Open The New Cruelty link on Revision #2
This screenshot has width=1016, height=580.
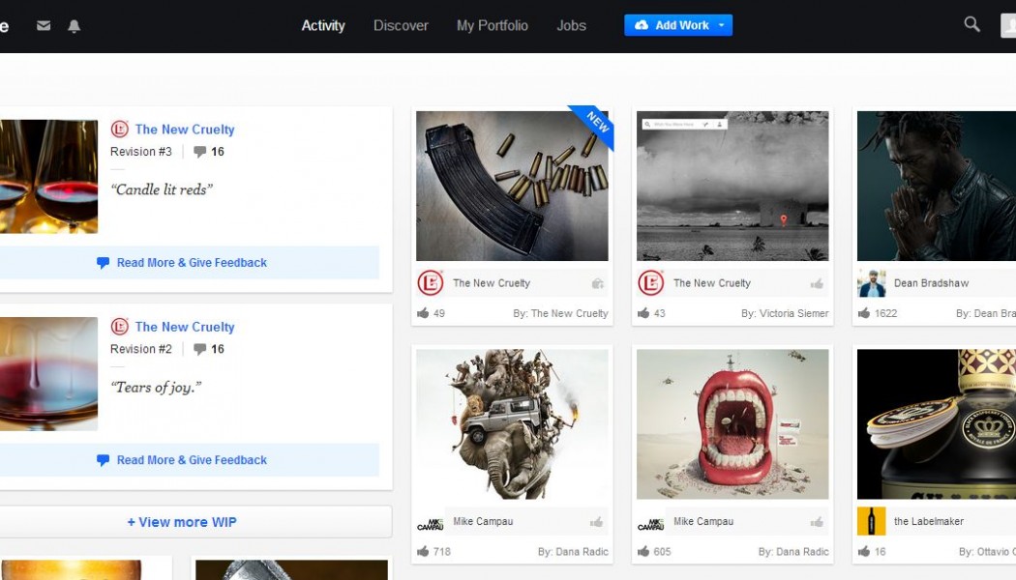coord(185,327)
